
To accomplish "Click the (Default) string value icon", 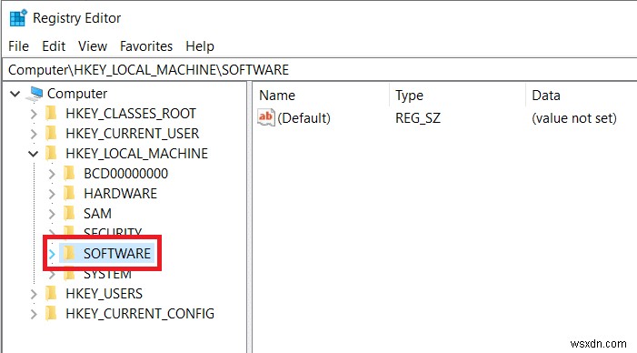I will click(266, 118).
